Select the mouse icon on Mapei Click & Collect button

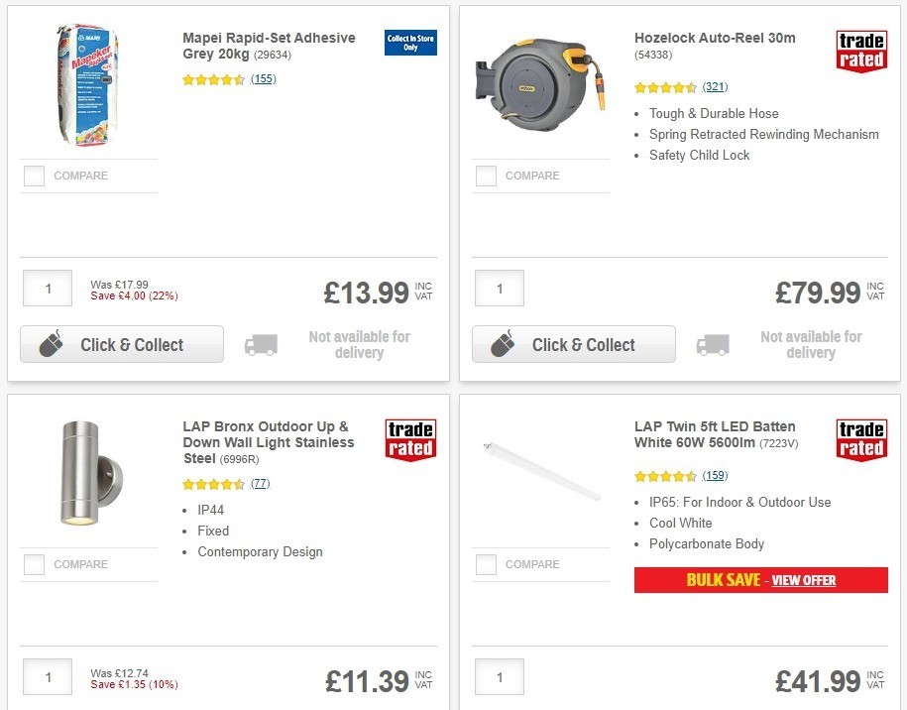coord(50,344)
